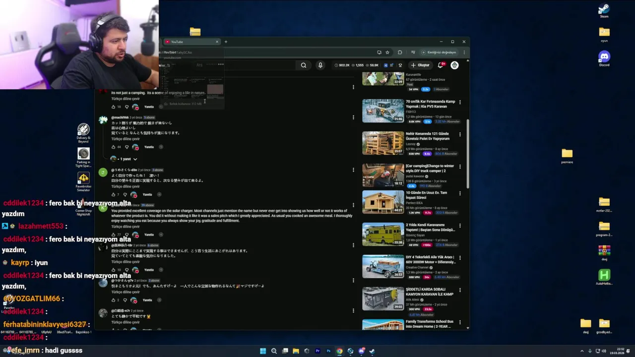Open 'ŞİDDETLİ KARDA SOBALI KAMYON KARAVAN' thumbnail
Screen dimensions: 635x357
pyautogui.click(x=383, y=298)
